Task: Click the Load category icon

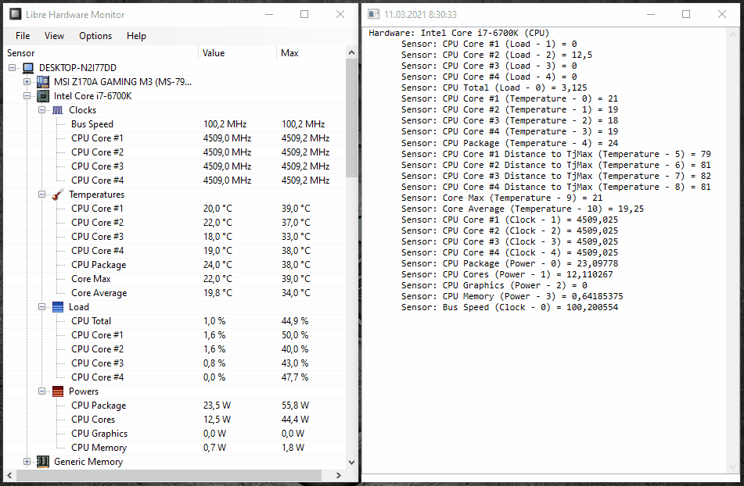Action: click(57, 306)
